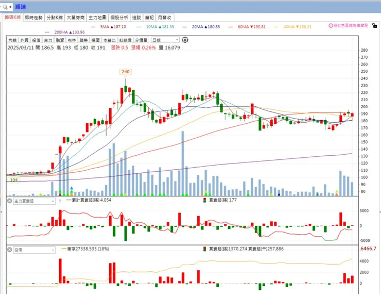Click the 104 low price marker
This screenshot has width=381, height=294.
(14, 180)
